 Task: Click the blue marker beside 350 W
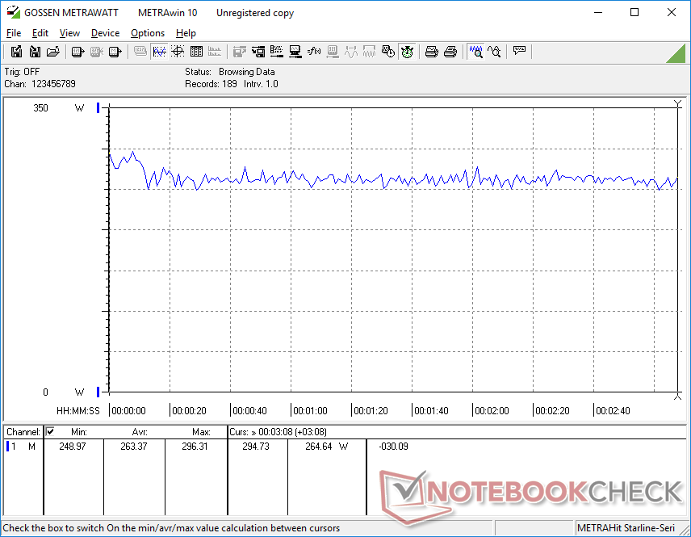pos(98,107)
